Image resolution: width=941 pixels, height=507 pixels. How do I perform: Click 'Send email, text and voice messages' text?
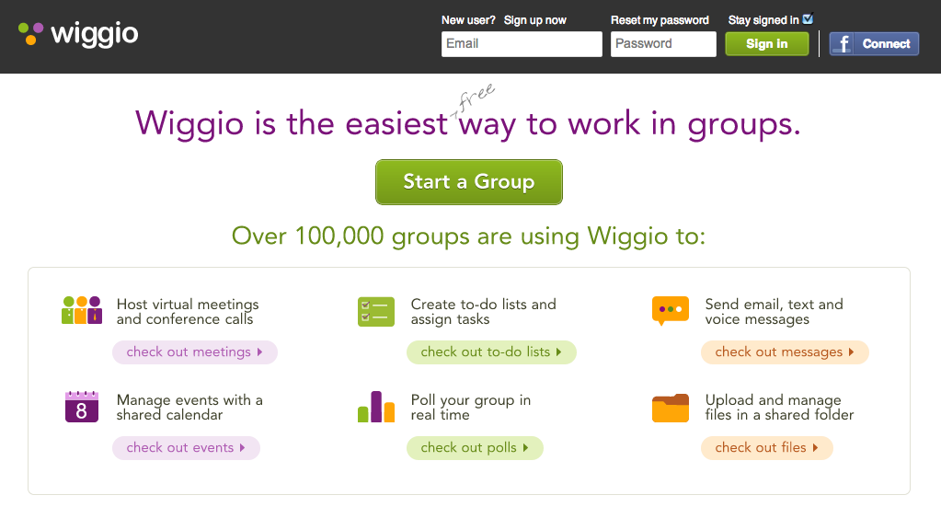point(774,311)
